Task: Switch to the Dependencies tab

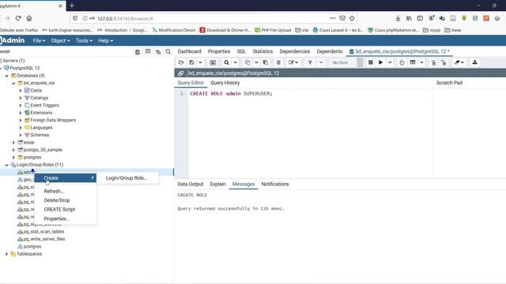Action: (295, 51)
